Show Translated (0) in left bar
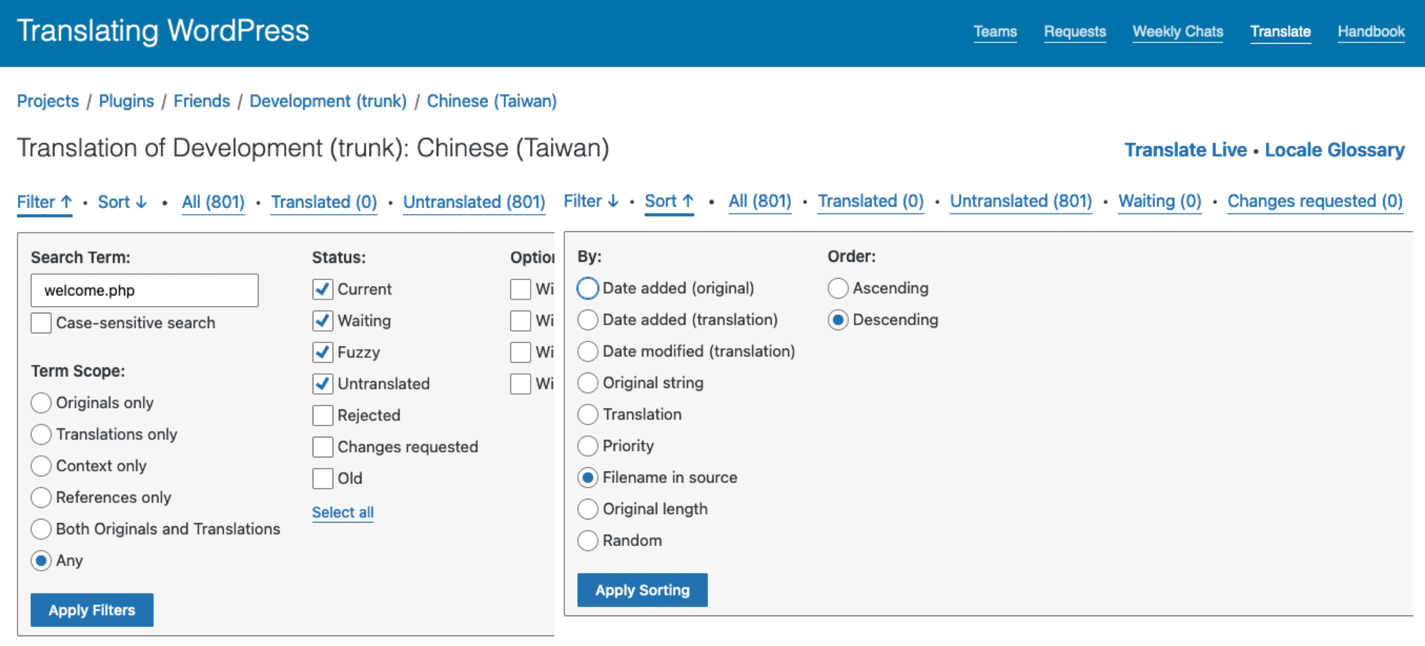 pyautogui.click(x=324, y=202)
